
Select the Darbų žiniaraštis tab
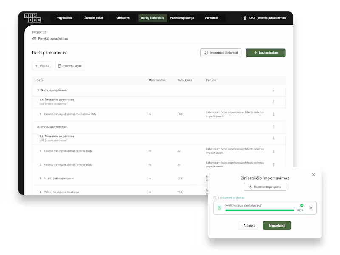pyautogui.click(x=153, y=18)
